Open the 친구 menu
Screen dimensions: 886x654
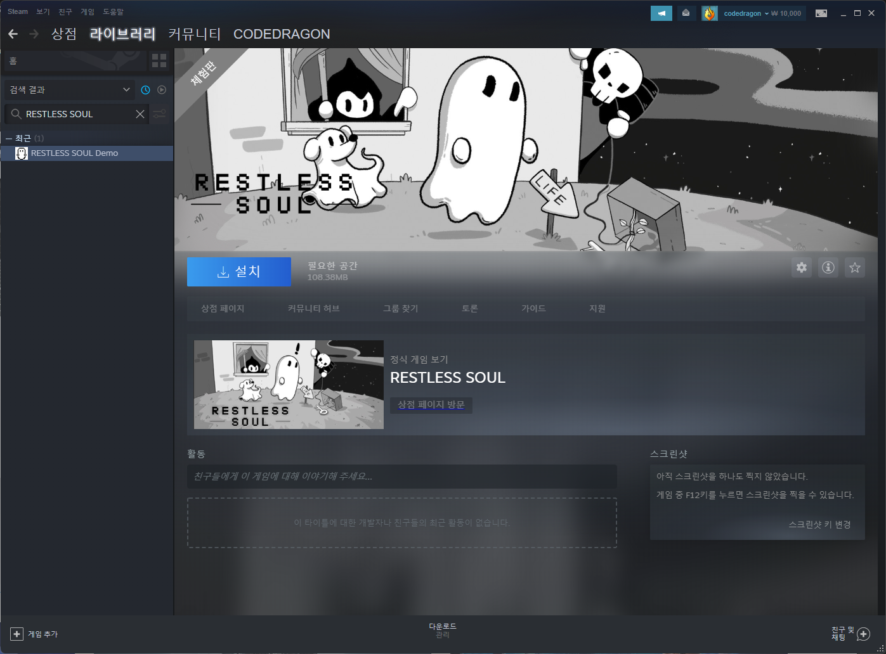(65, 11)
